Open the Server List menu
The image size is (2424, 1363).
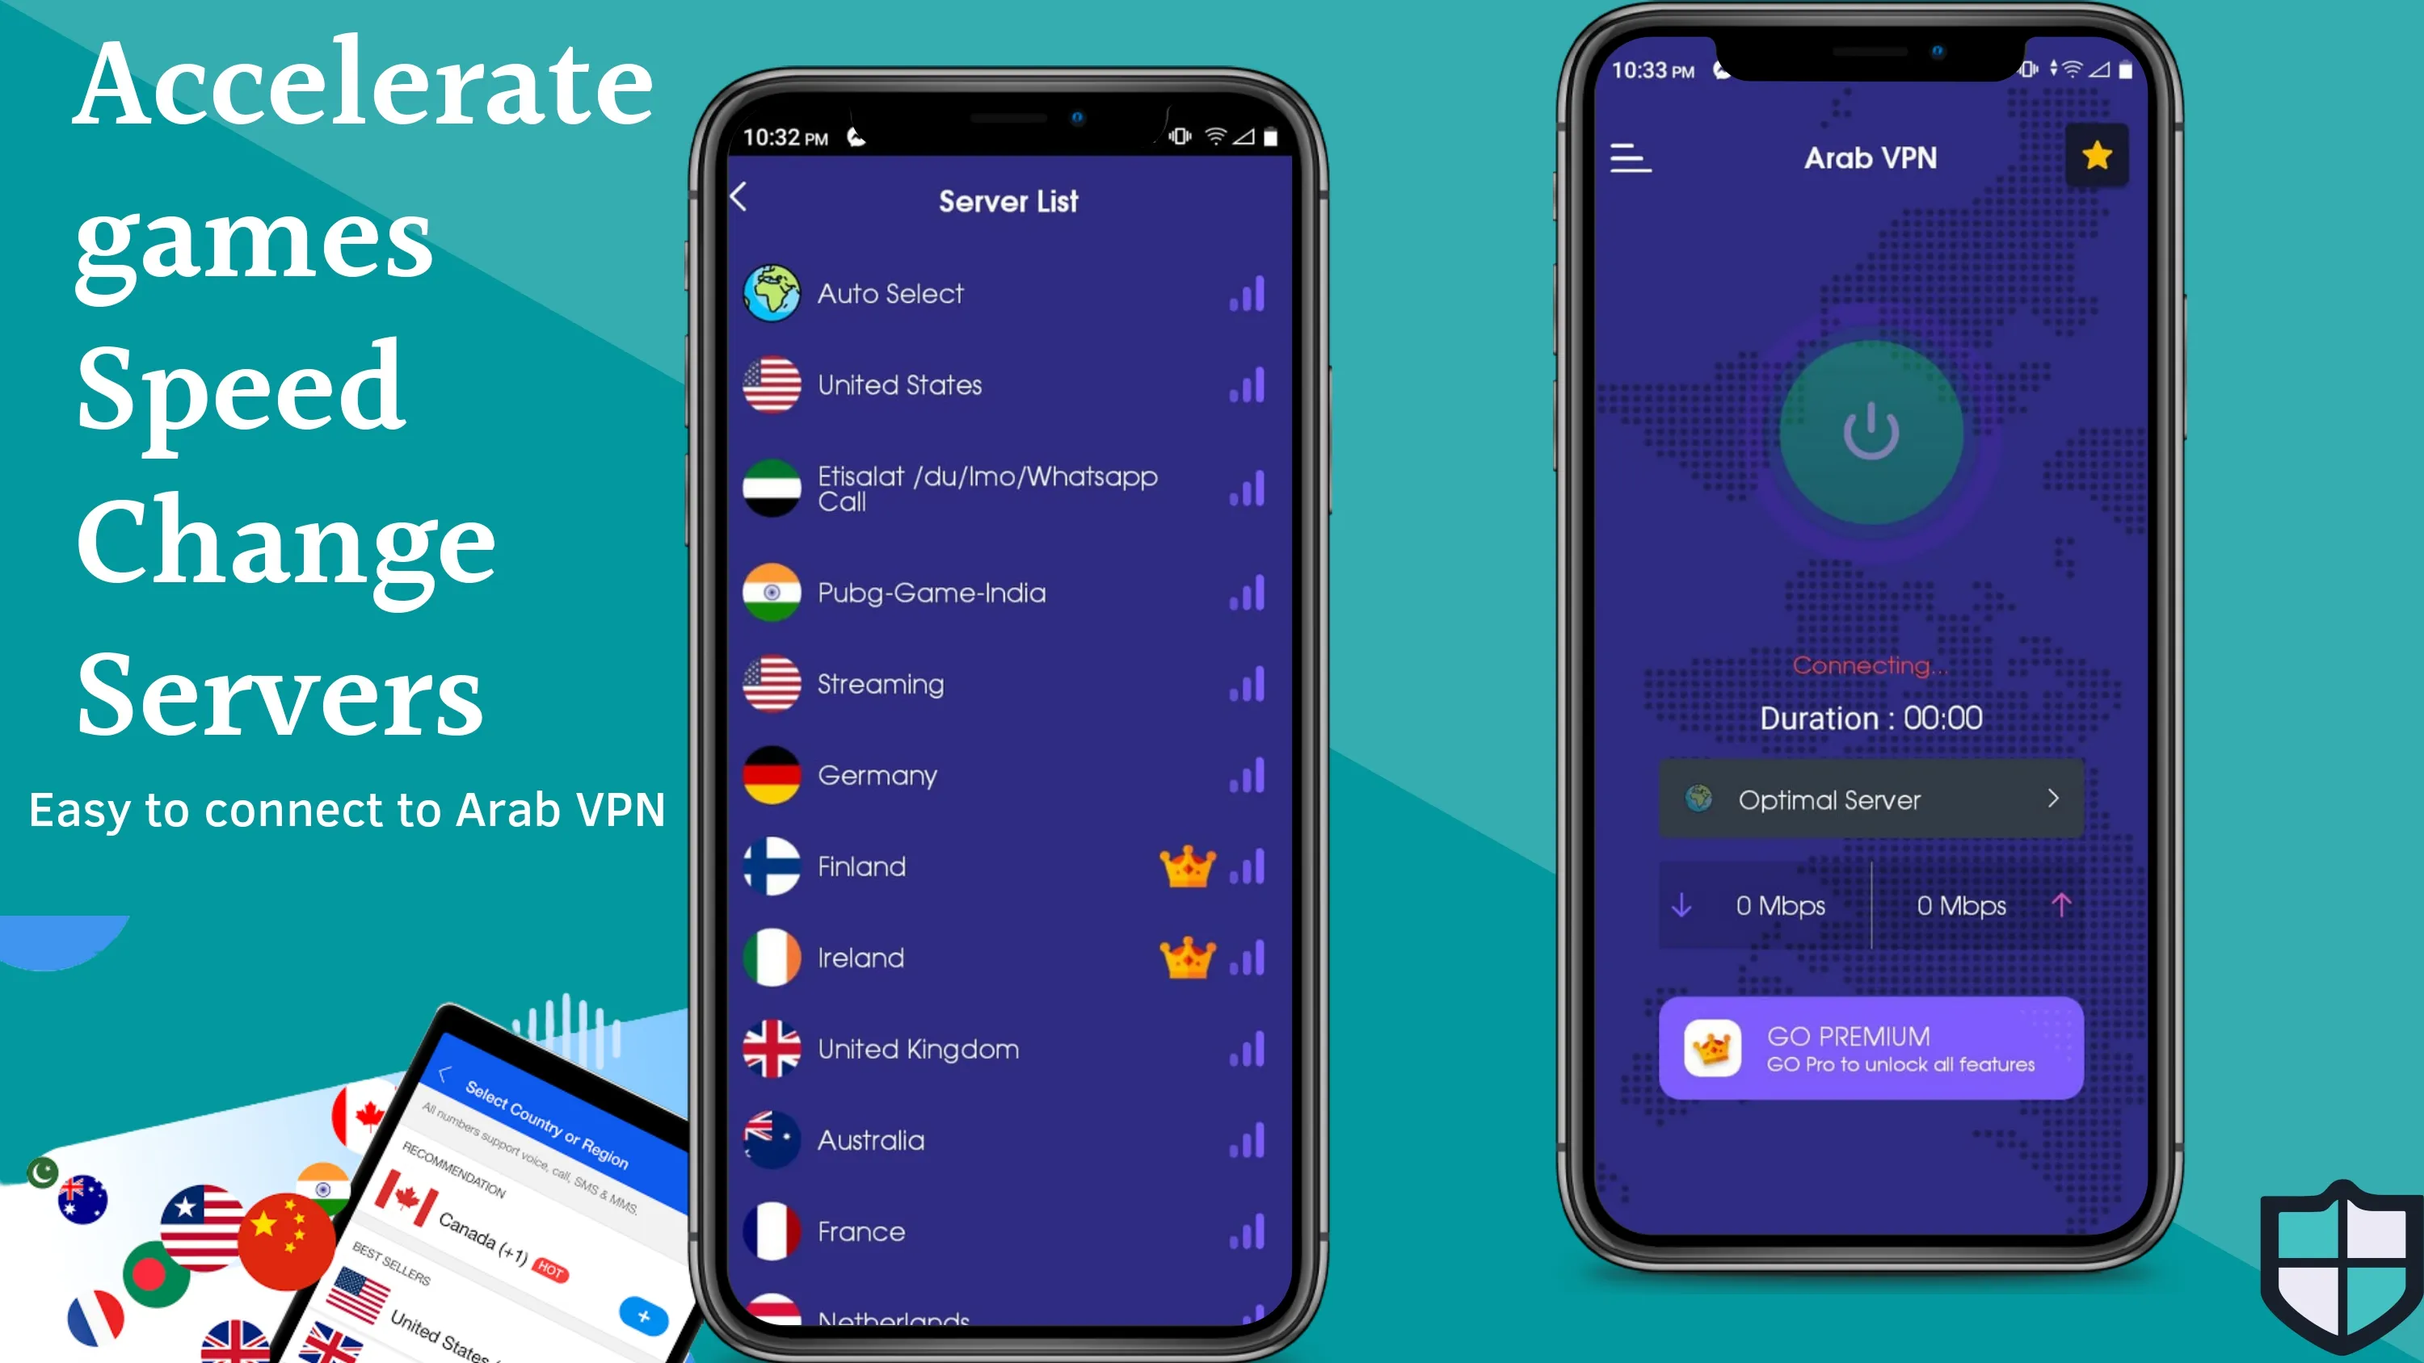point(1868,800)
